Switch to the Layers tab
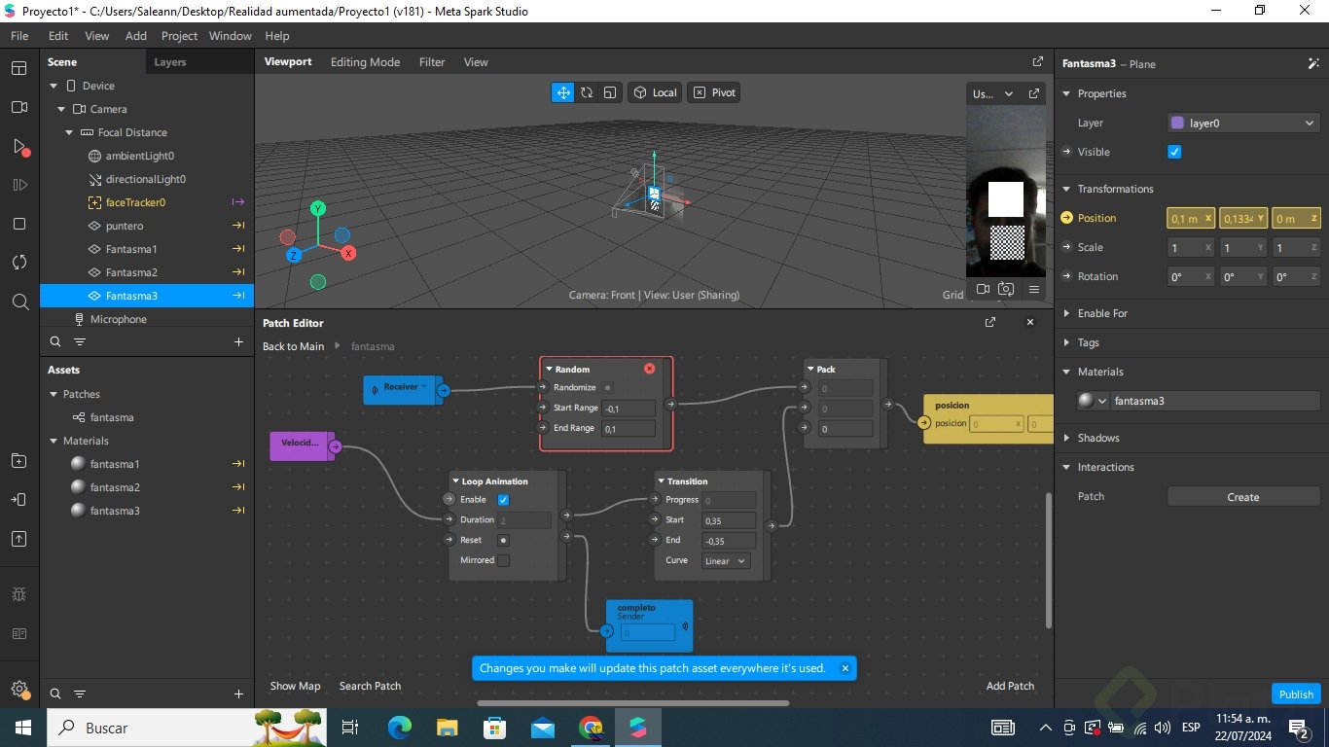1329x747 pixels. [170, 62]
